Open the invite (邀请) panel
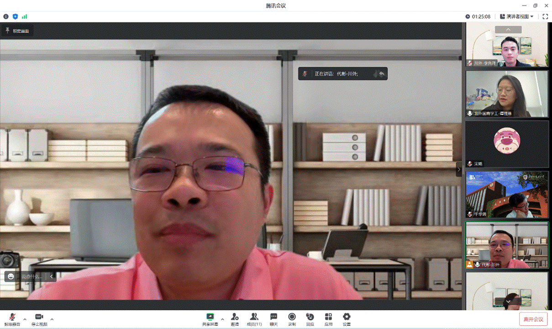552x329 pixels. coord(235,319)
